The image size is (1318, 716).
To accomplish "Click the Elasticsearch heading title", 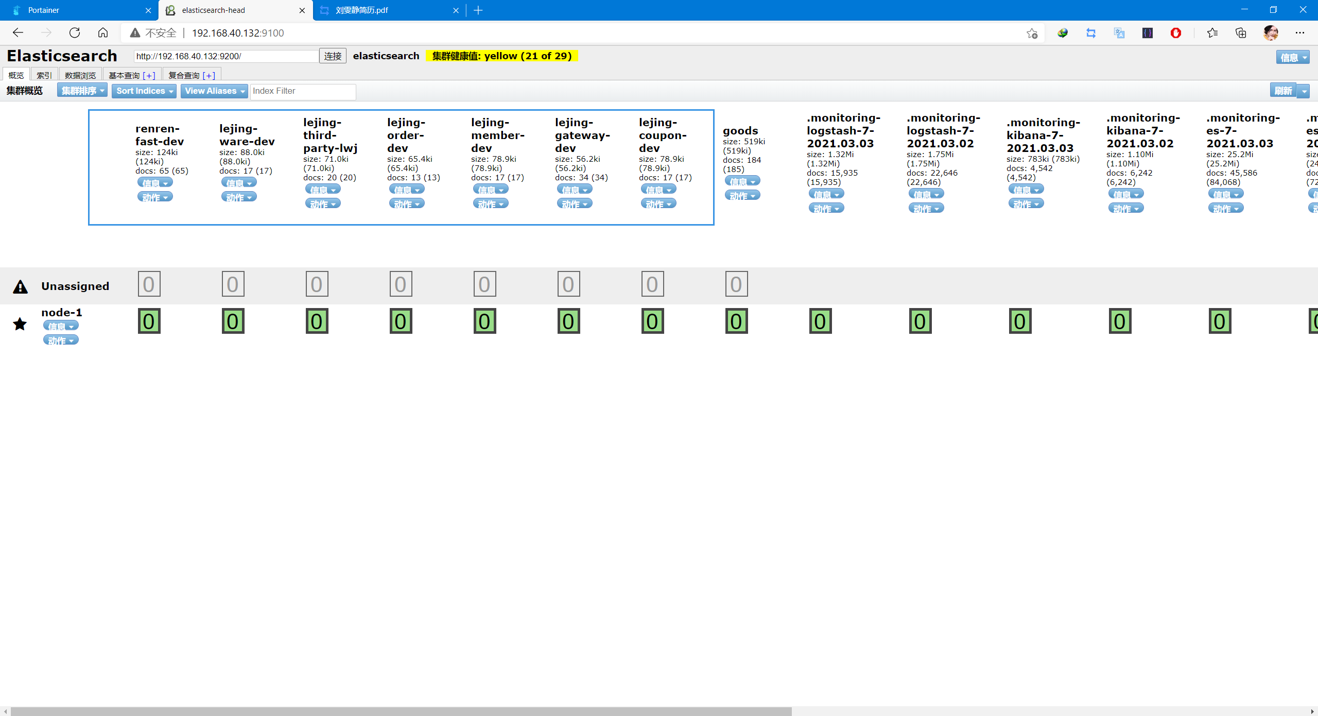I will pyautogui.click(x=62, y=56).
